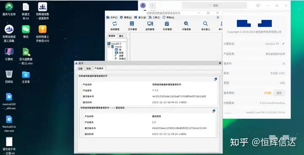Click kernel version 4.19.0-amd64-desktop

[x=272, y=103]
